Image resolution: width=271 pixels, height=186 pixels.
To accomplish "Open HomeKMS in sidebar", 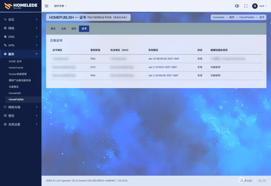I will pyautogui.click(x=15, y=93).
